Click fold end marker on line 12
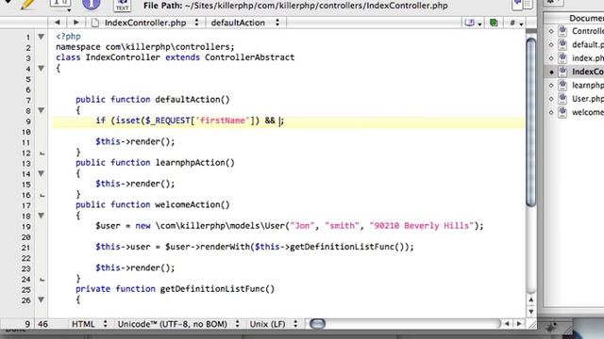Image resolution: width=604 pixels, height=339 pixels. 42,153
